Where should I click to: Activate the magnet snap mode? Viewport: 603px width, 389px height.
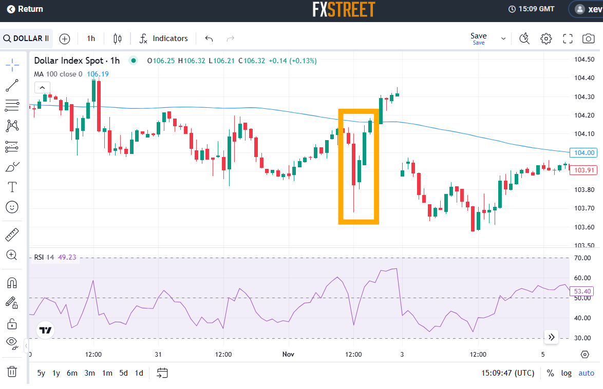click(12, 283)
